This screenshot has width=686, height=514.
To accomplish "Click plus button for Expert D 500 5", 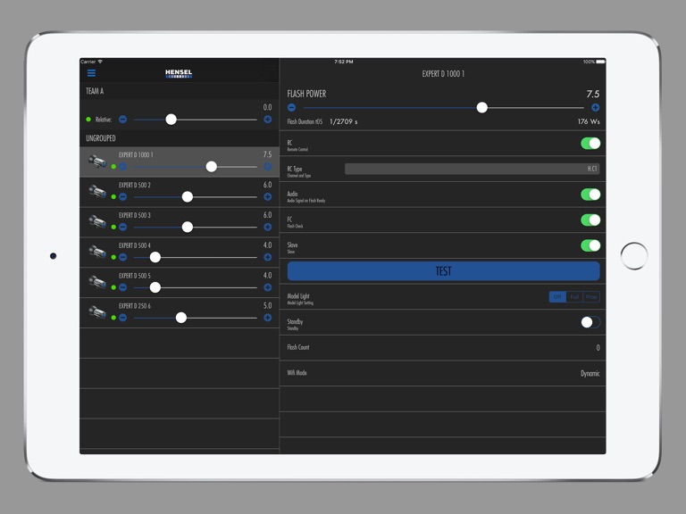I will (268, 287).
